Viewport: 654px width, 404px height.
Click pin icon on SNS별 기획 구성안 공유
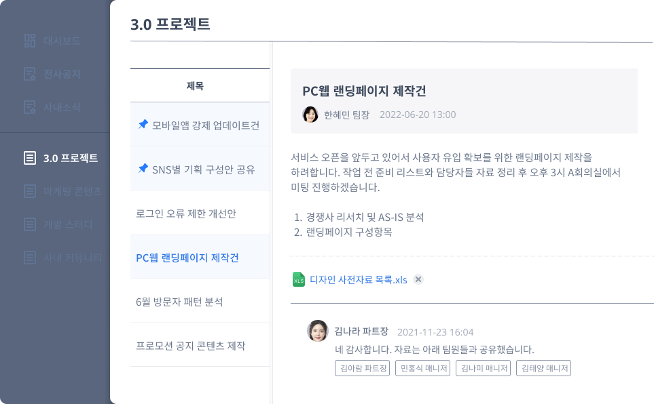click(143, 169)
